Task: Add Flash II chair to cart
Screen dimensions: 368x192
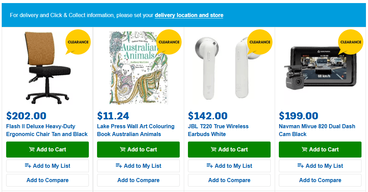Action: click(47, 149)
